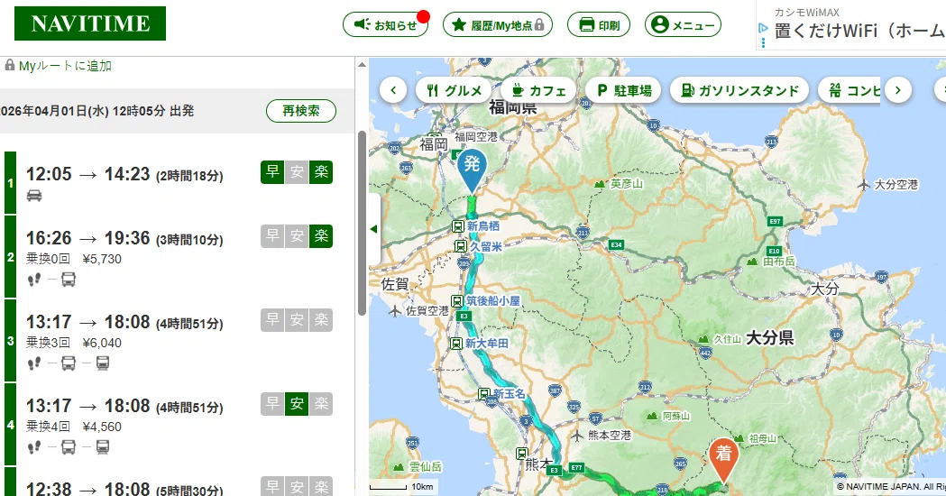
Task: Click the route list scrollbar thumb
Action: coord(362,223)
